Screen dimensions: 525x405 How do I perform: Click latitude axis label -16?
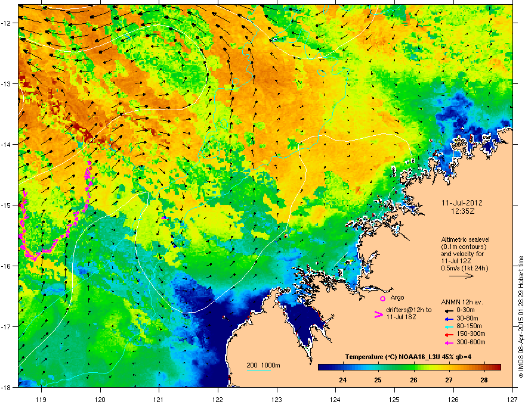coord(7,266)
